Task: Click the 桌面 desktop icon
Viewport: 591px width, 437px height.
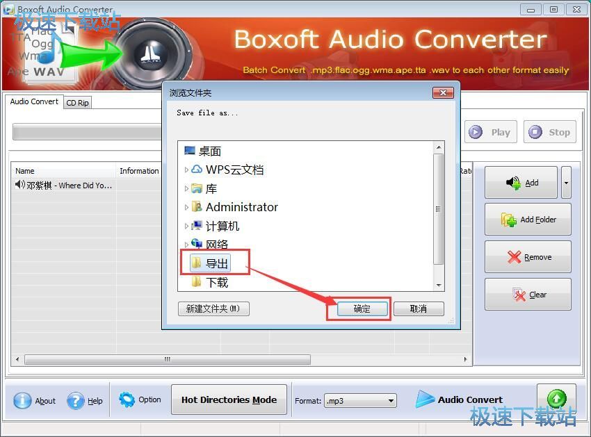Action: pos(190,151)
